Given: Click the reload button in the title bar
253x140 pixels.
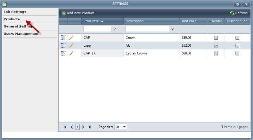Looking at the screenshot, I should (x=238, y=4).
